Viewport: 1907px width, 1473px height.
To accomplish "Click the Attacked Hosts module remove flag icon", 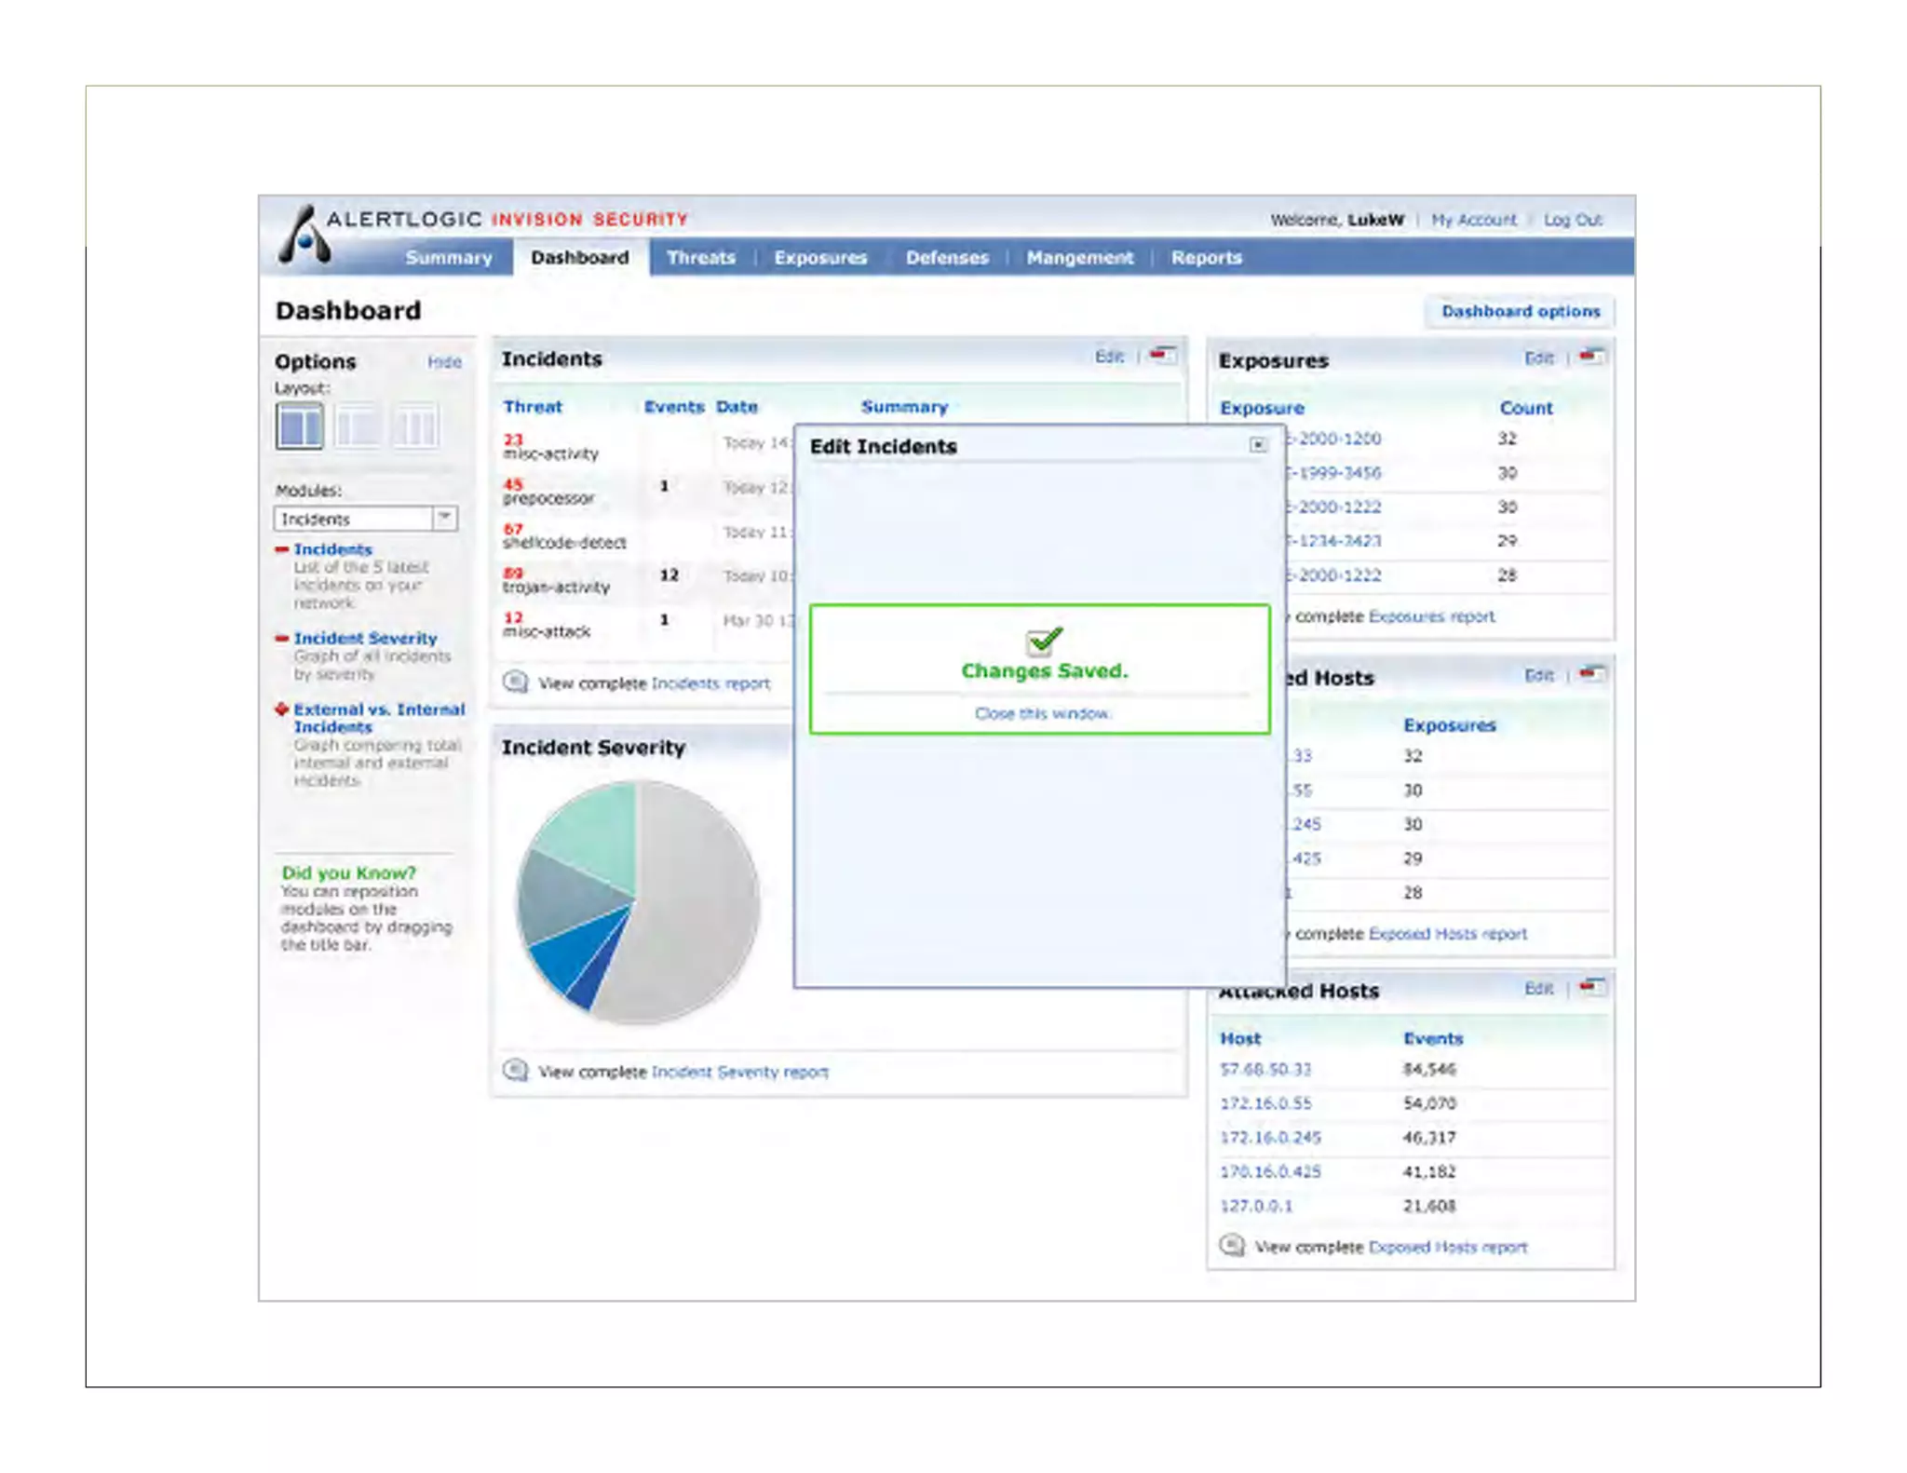I will [x=1591, y=986].
